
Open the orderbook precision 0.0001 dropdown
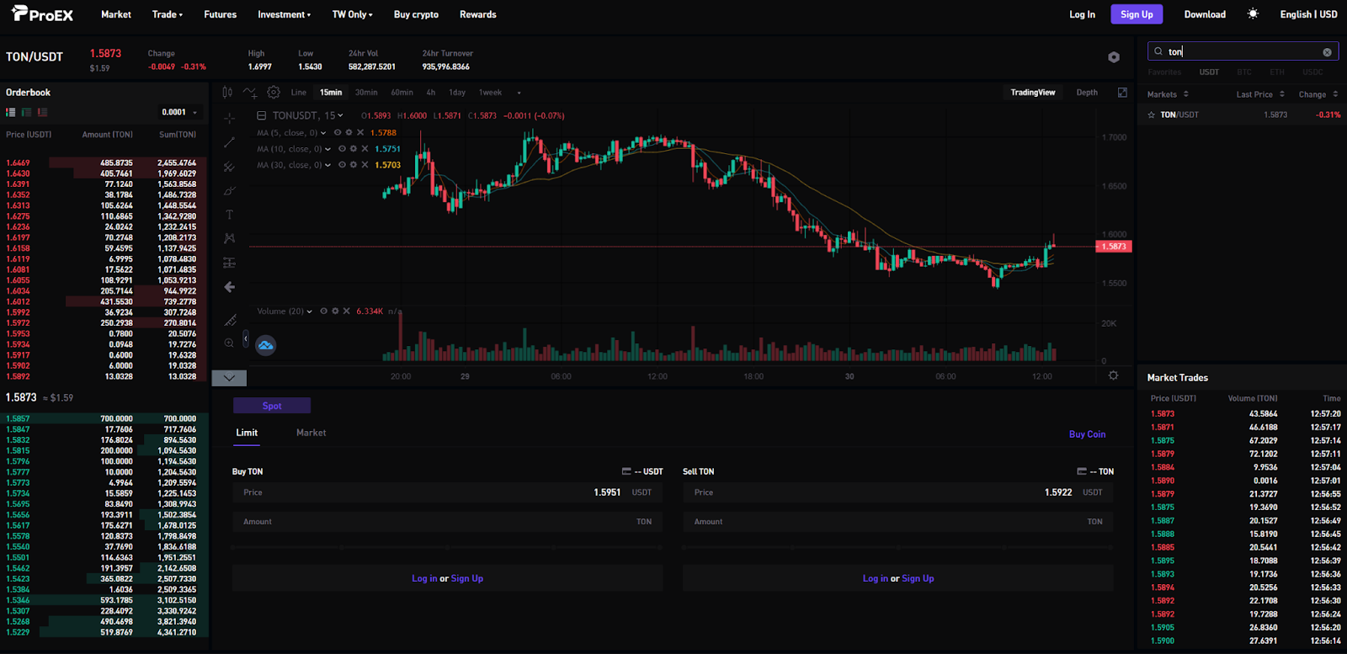pyautogui.click(x=179, y=112)
